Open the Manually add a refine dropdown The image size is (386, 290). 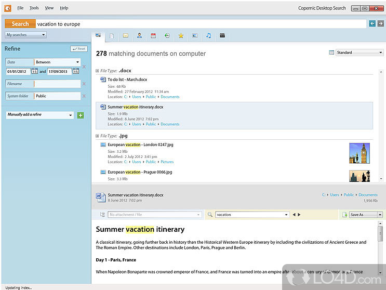point(39,115)
